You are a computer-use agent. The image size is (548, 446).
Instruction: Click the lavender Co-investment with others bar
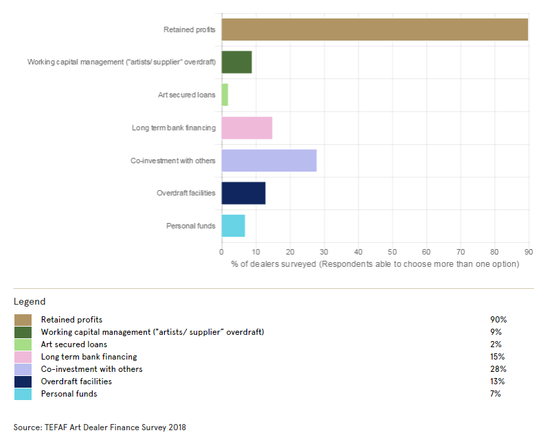(x=269, y=161)
